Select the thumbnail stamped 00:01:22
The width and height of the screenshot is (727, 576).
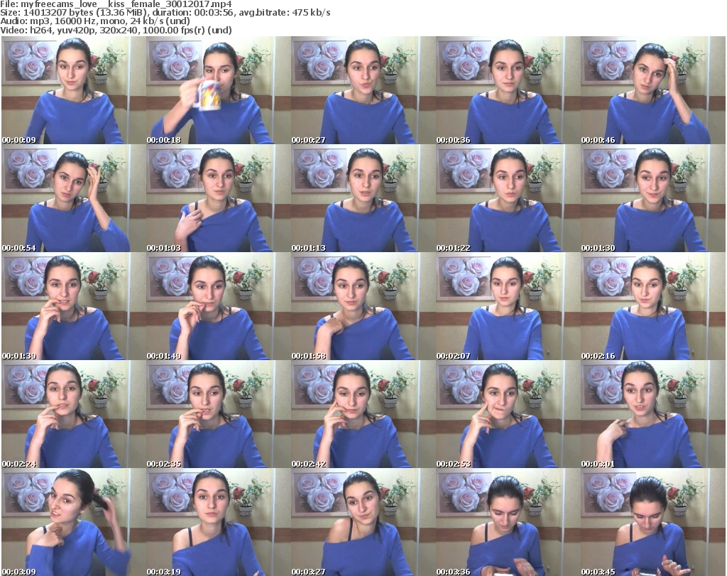(x=508, y=198)
